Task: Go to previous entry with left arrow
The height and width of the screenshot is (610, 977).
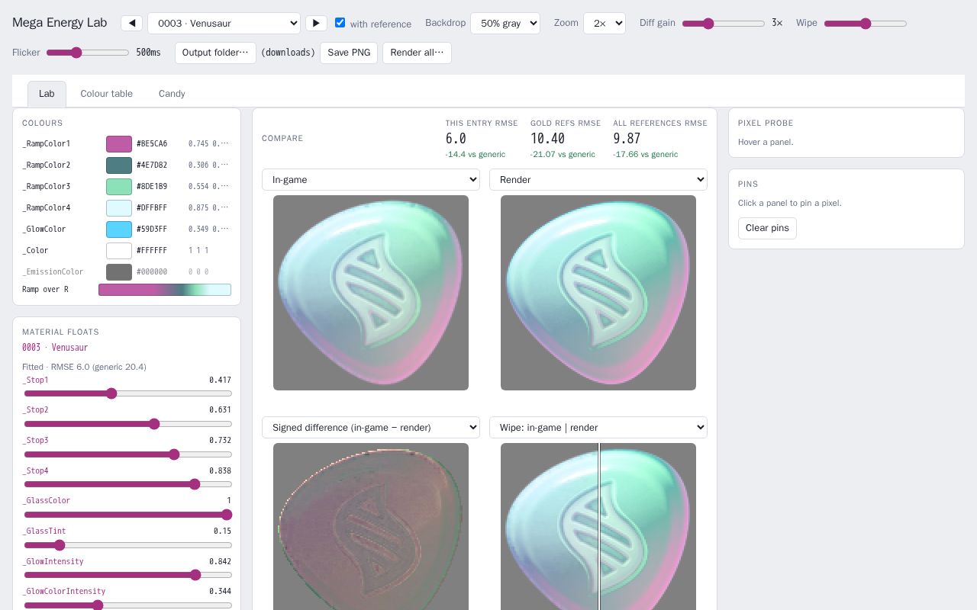Action: 132,23
